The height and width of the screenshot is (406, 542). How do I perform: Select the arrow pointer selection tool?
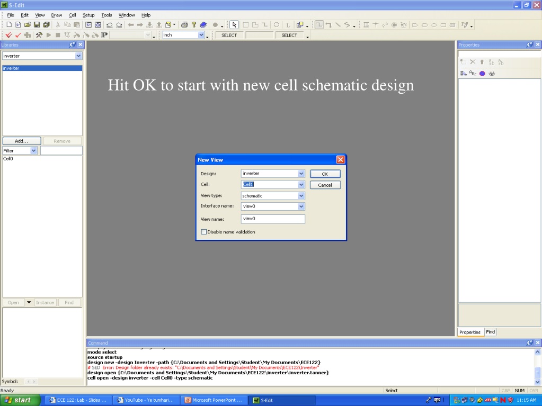click(234, 25)
